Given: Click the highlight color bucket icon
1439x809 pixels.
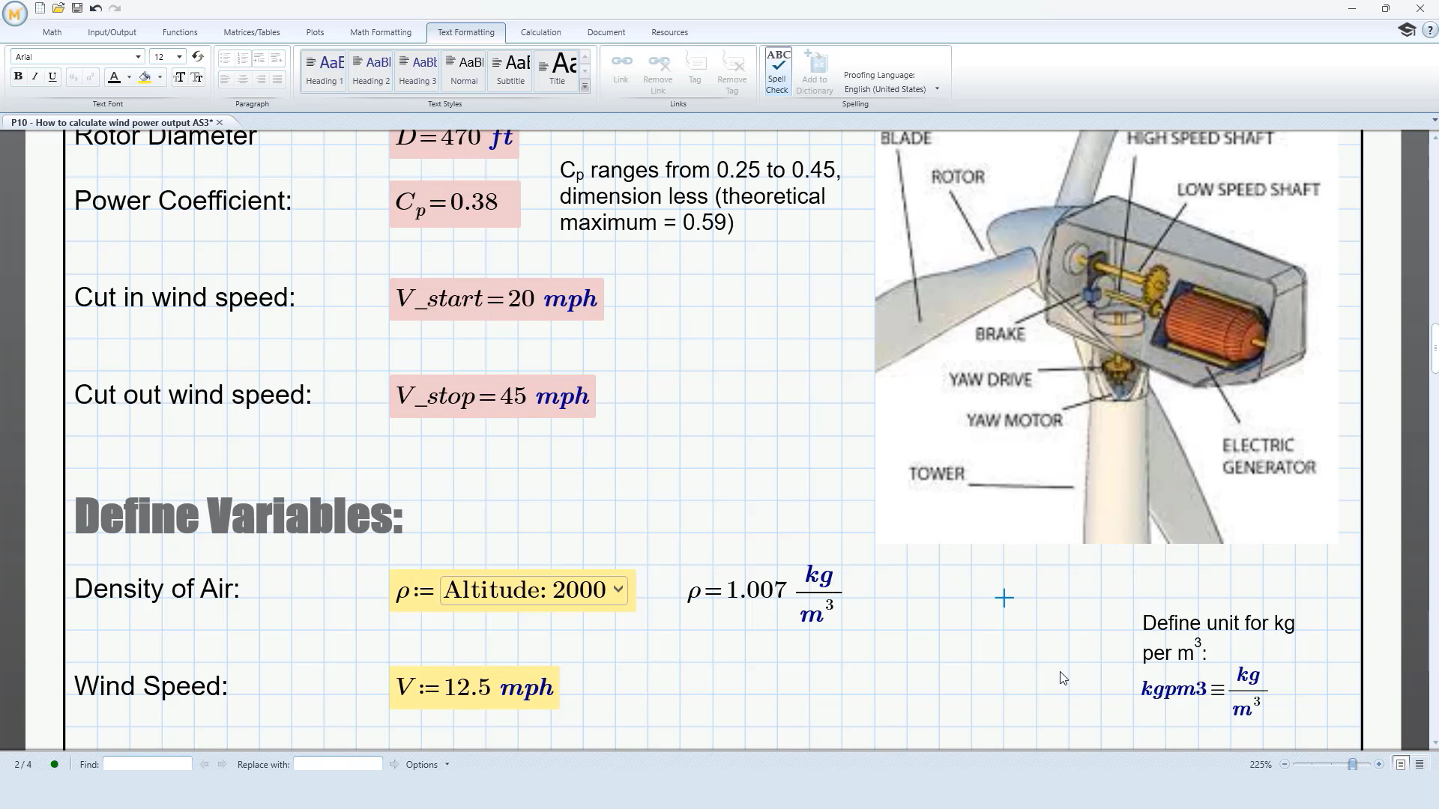Looking at the screenshot, I should (145, 77).
